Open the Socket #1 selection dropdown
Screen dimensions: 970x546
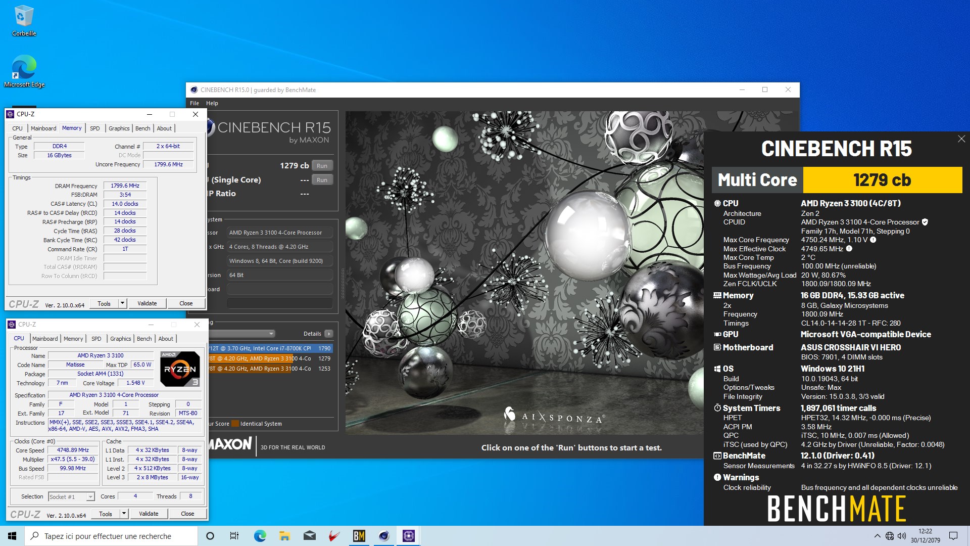[x=72, y=497]
